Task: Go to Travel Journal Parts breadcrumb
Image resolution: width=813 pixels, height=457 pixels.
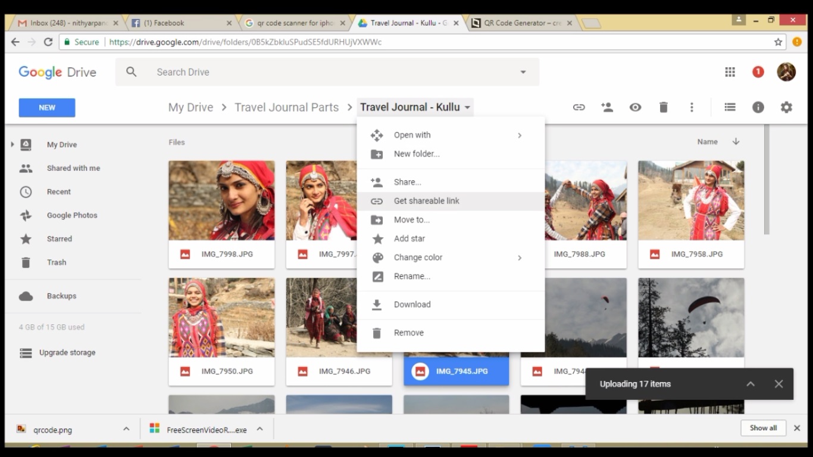Action: (x=286, y=107)
